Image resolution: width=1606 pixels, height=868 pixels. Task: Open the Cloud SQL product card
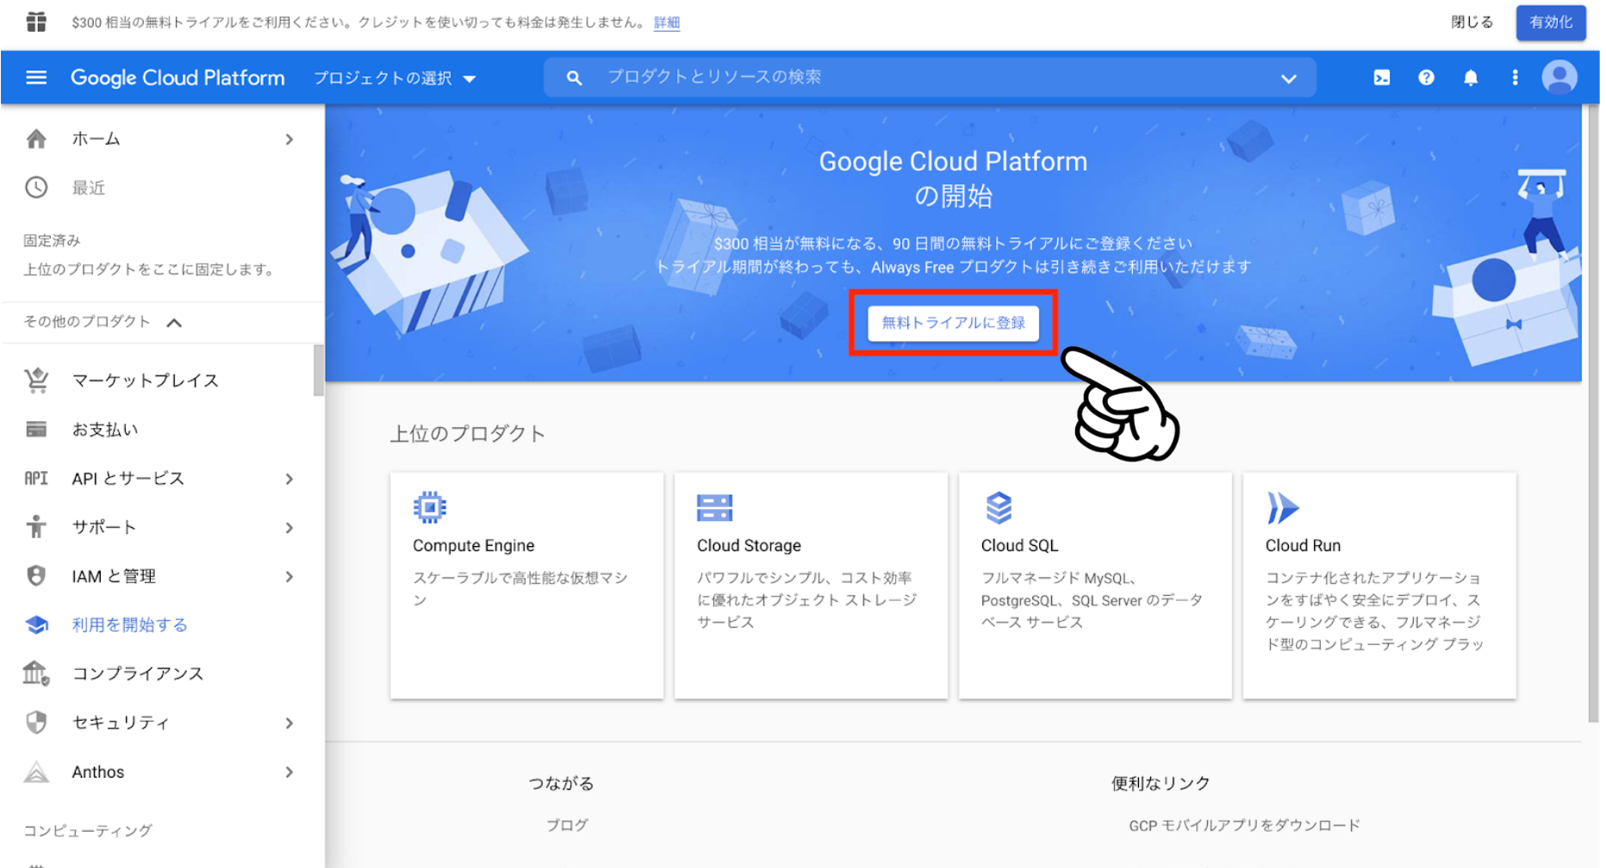[x=1095, y=586]
